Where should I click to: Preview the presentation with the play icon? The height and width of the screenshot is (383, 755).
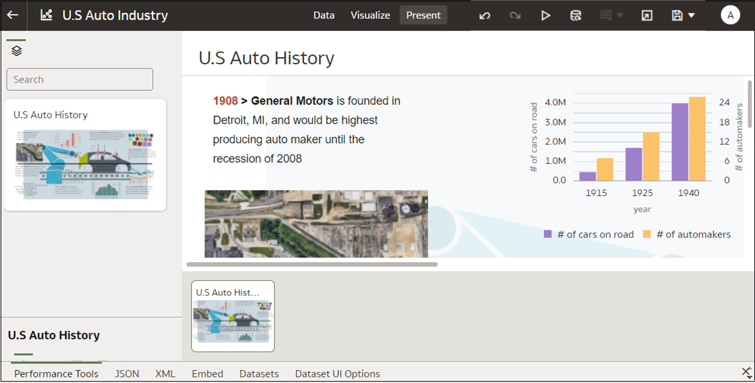click(x=546, y=16)
